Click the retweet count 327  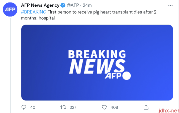(x=73, y=107)
